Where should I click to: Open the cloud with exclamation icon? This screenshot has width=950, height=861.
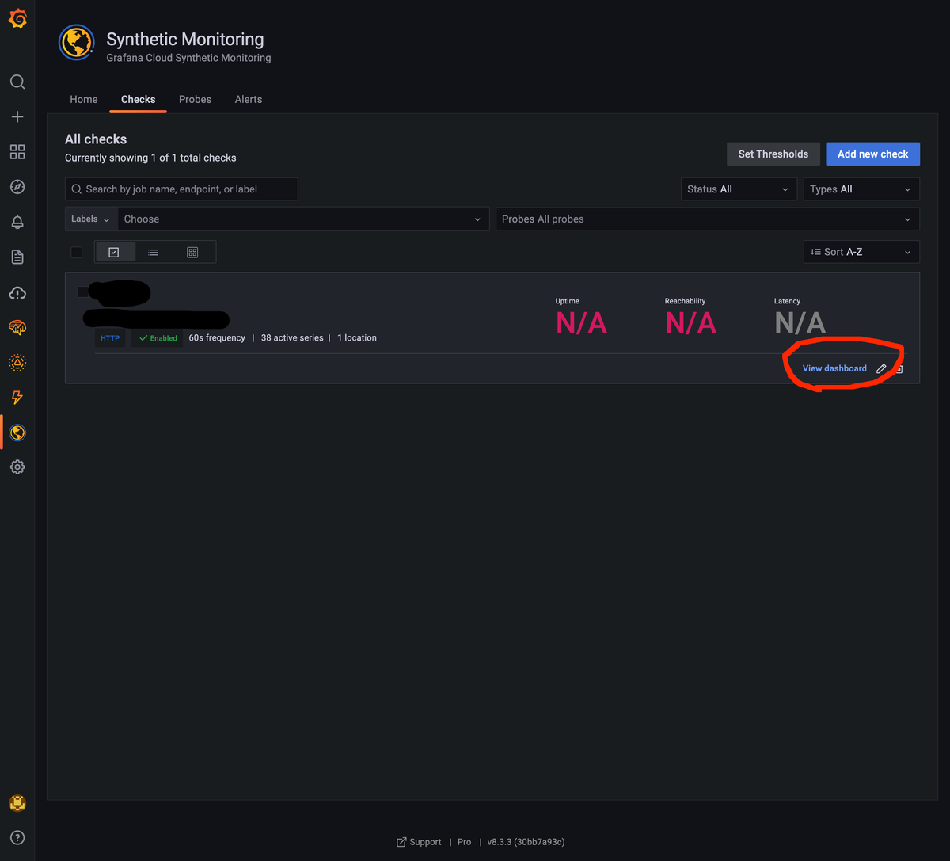[17, 293]
